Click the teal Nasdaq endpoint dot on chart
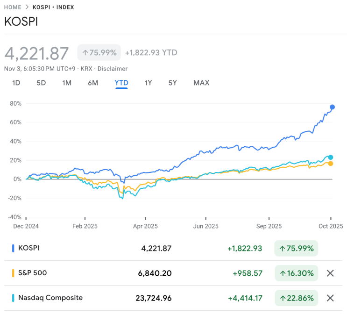 pyautogui.click(x=331, y=157)
